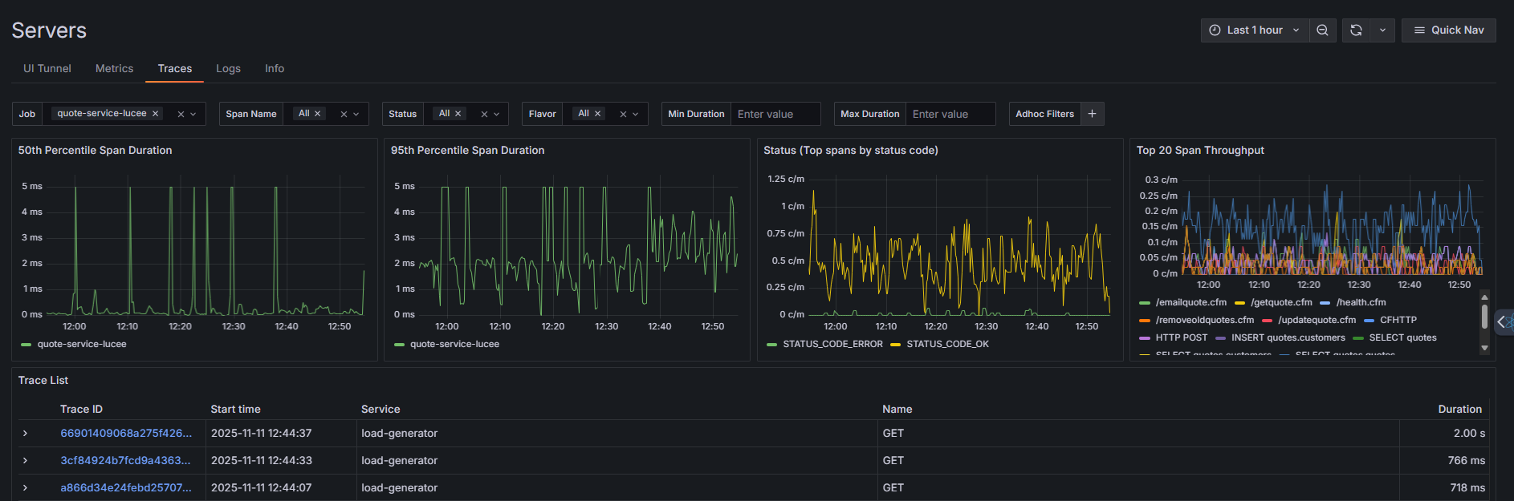Add a new adhoc filter with plus button

coord(1092,114)
